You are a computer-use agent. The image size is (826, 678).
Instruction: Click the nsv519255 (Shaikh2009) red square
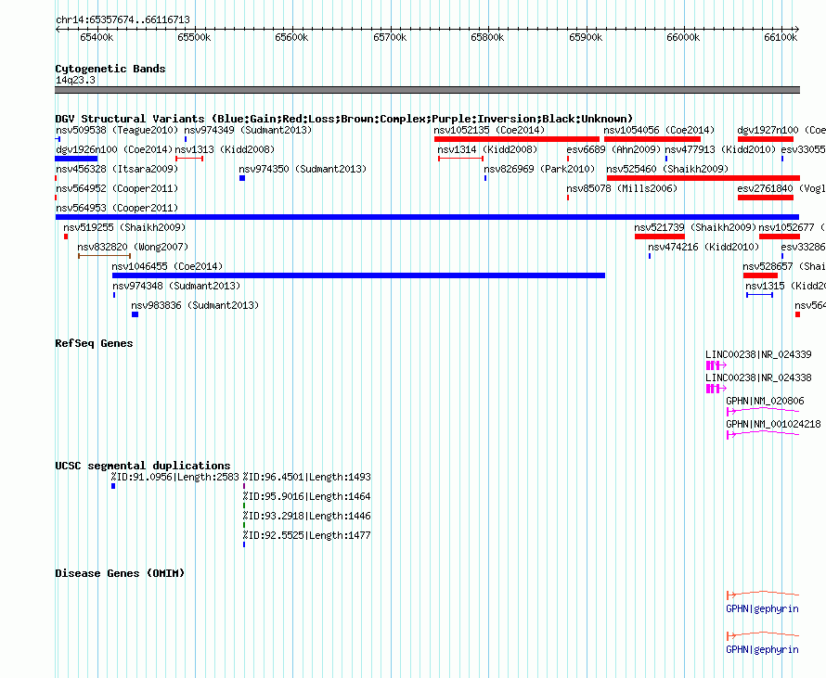point(66,237)
